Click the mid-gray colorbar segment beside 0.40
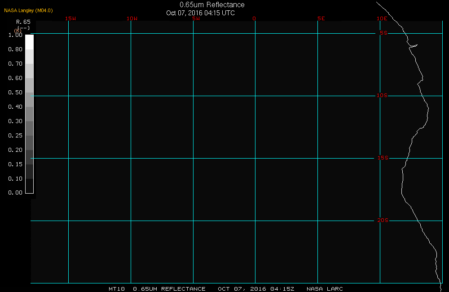This screenshot has height=292, width=449. click(30, 114)
